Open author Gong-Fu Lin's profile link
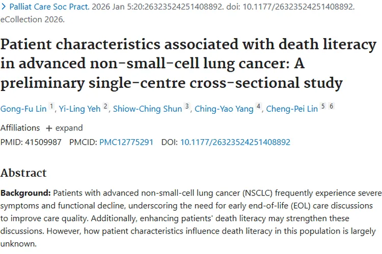Viewport: 382px width, 254px height. (23, 109)
